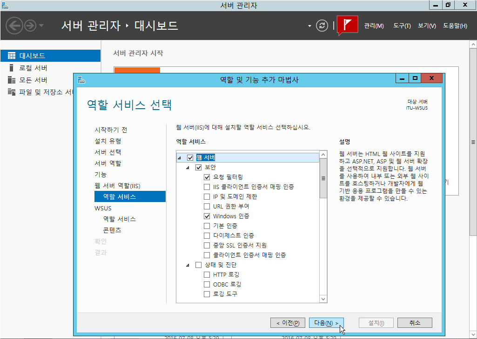This screenshot has height=339, width=477.
Task: Collapse the 보안 tree node
Action: pyautogui.click(x=188, y=168)
